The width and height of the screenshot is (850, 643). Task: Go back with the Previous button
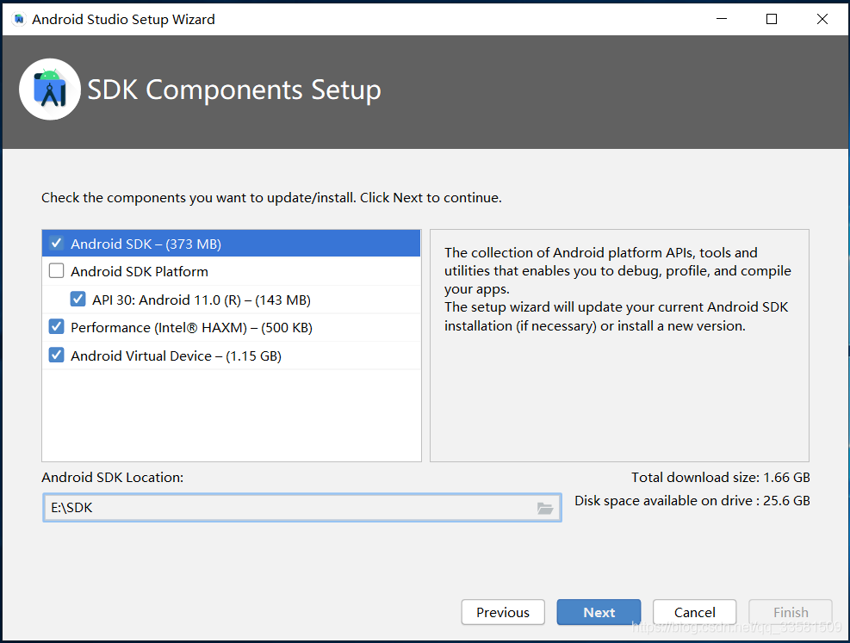coord(503,612)
